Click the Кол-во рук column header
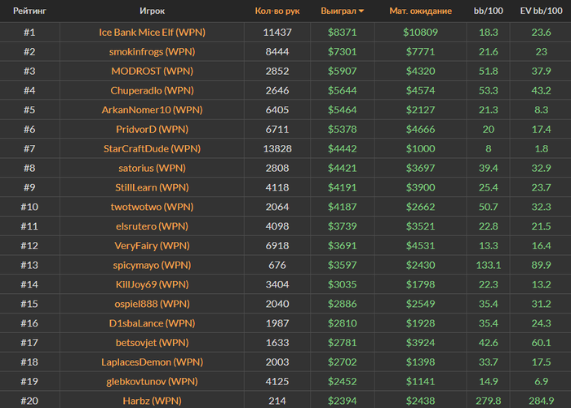The image size is (571, 408). pyautogui.click(x=277, y=11)
